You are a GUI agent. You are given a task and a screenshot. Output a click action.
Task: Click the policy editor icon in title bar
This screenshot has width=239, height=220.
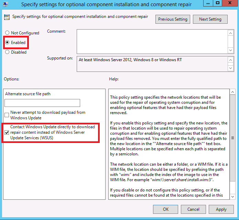6,4
